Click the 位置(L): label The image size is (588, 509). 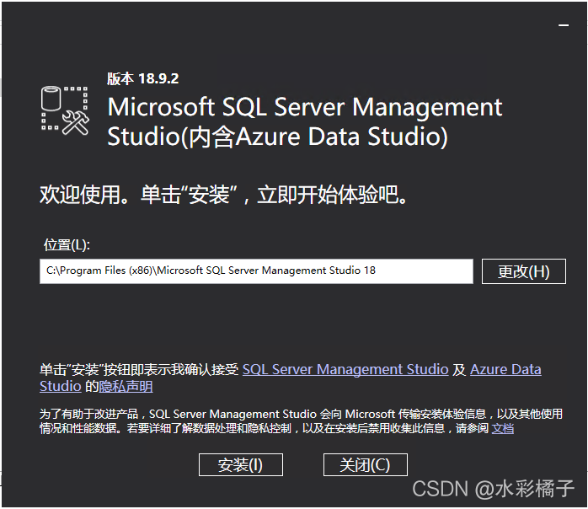(x=67, y=245)
